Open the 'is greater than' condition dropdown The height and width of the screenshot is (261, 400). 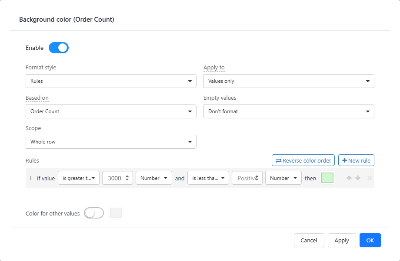click(x=79, y=178)
